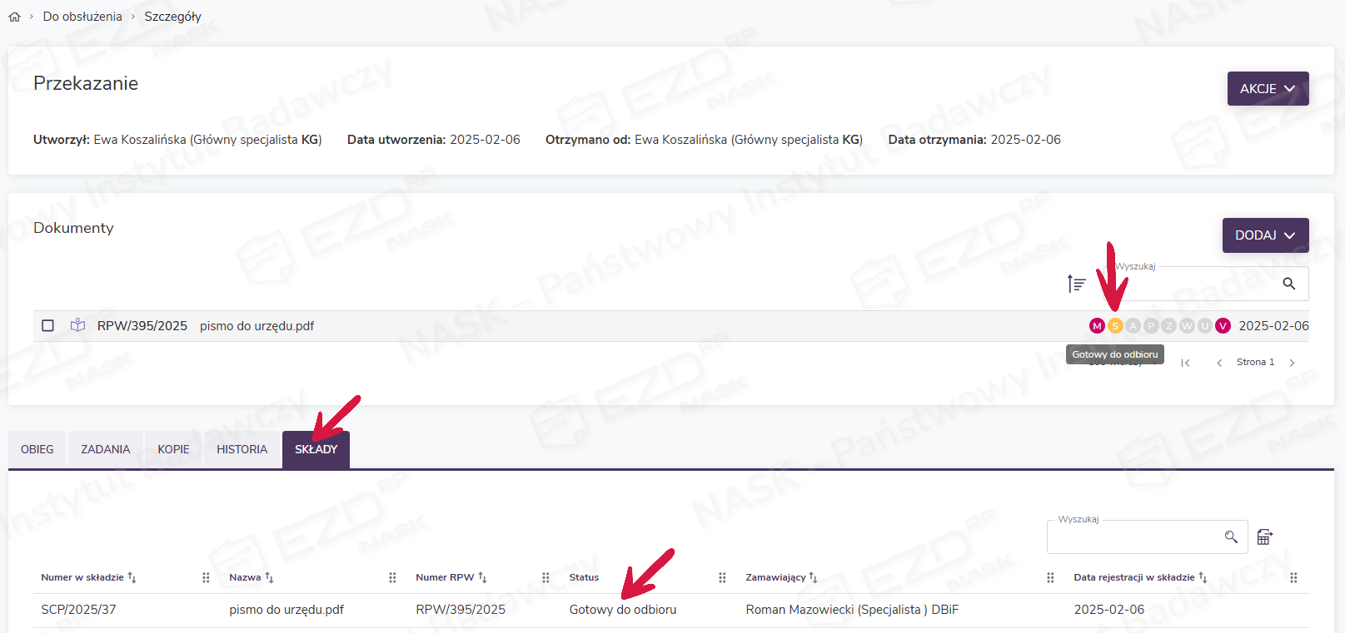1345x633 pixels.
Task: Switch to the HISTORIA tab
Action: point(242,449)
